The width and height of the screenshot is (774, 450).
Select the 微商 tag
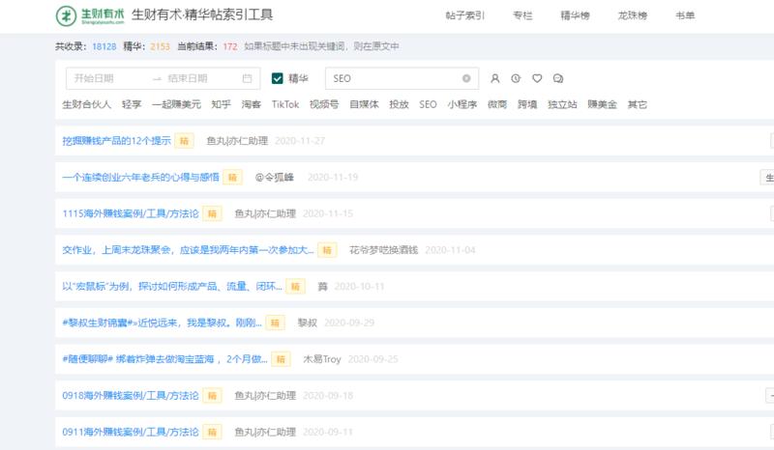(x=497, y=104)
